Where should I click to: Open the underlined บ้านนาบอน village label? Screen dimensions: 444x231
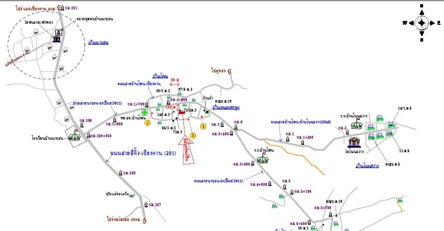click(98, 43)
